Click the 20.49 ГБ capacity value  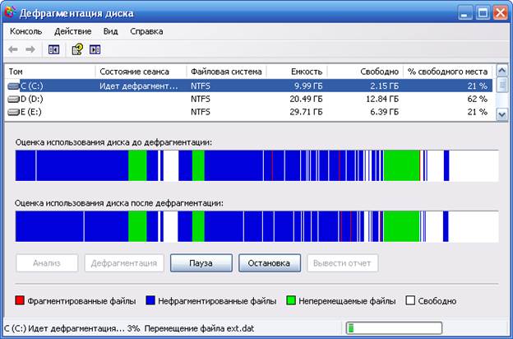pos(306,99)
